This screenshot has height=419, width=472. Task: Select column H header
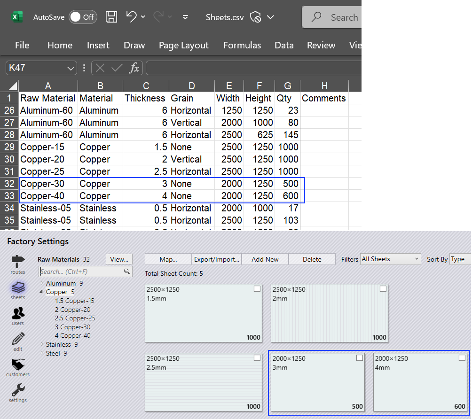tap(324, 86)
